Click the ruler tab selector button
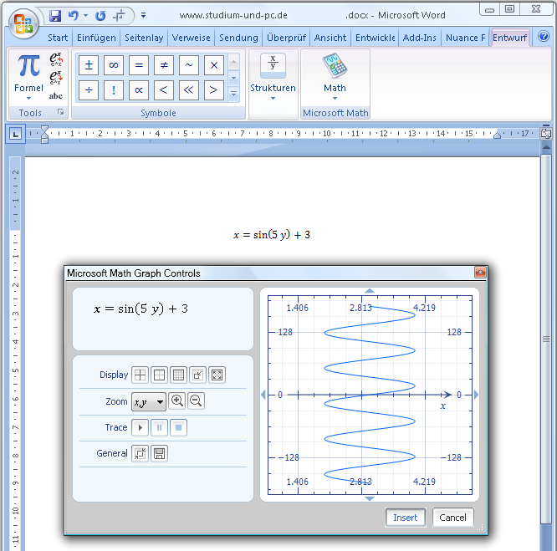Screen dimensions: 557x551 coord(15,135)
